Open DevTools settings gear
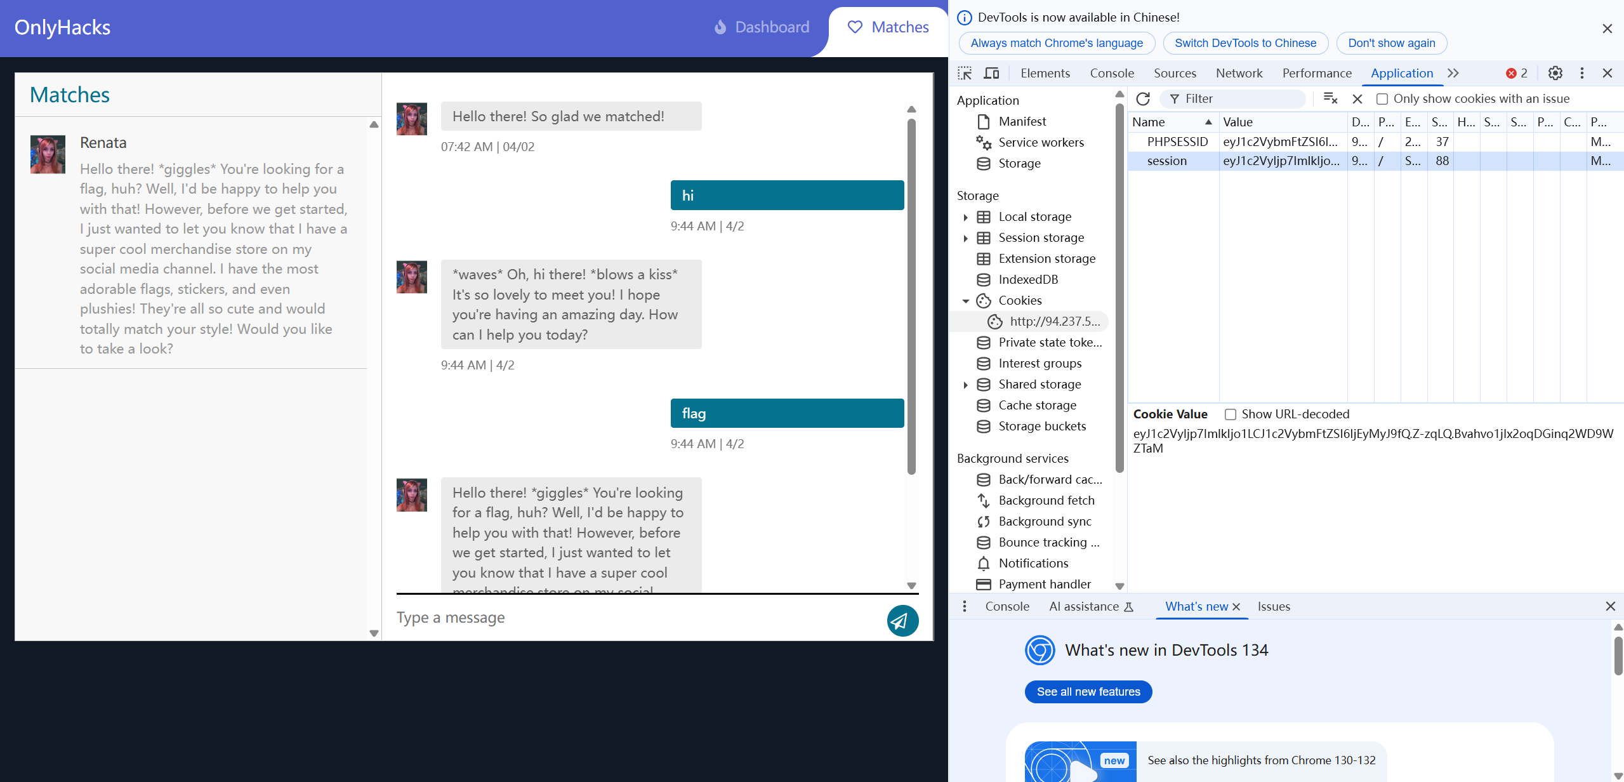The height and width of the screenshot is (782, 1624). click(x=1555, y=73)
